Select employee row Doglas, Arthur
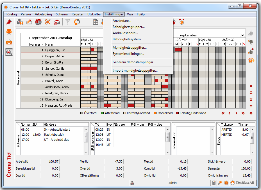 (x=51, y=56)
